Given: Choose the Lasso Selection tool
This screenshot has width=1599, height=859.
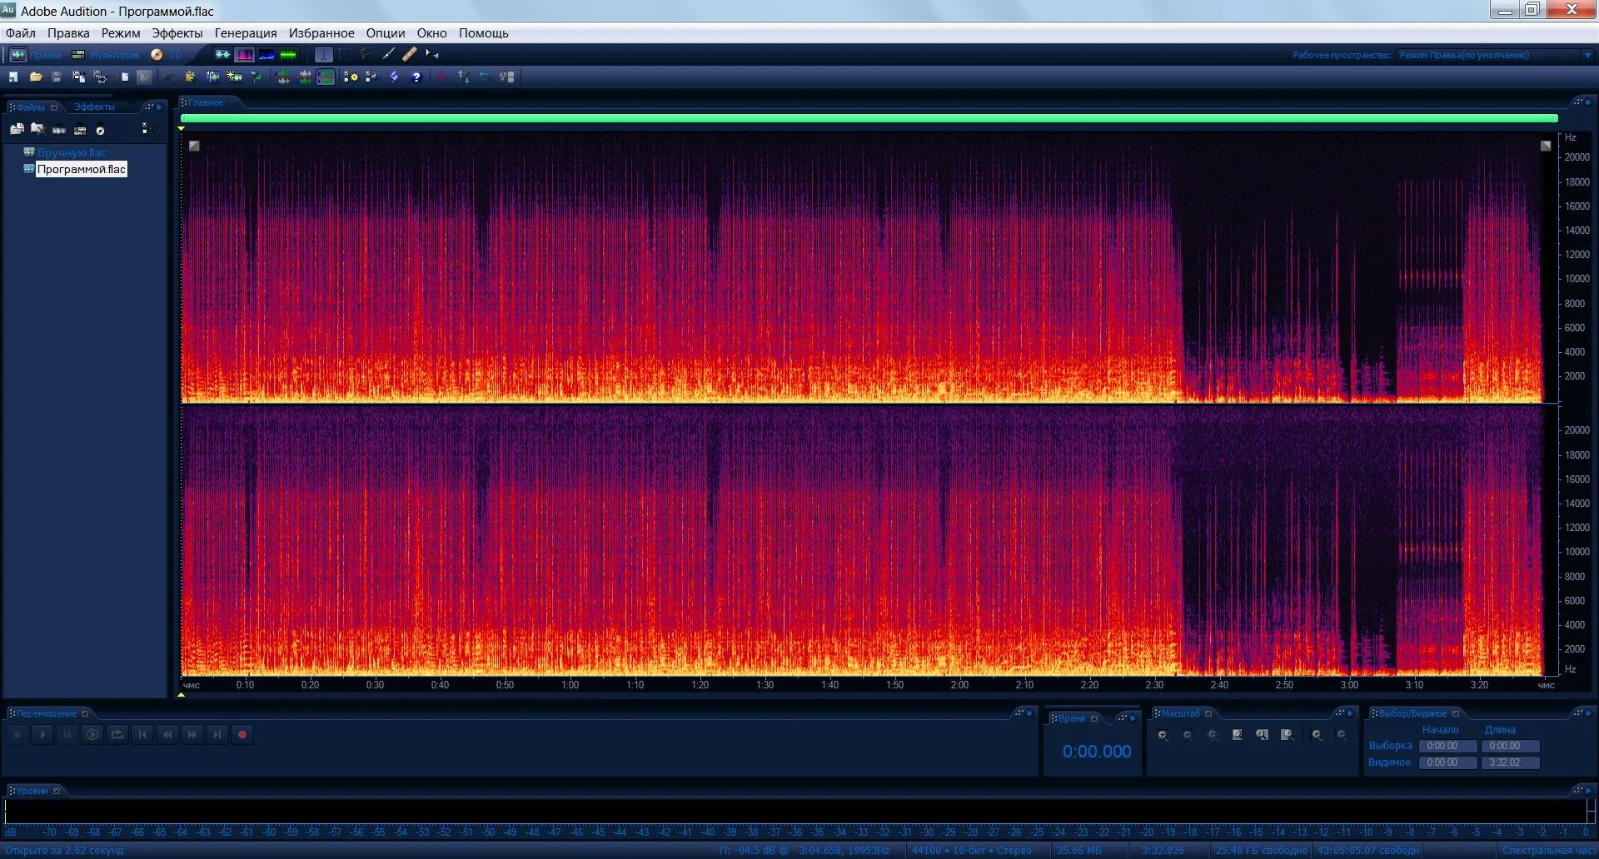Looking at the screenshot, I should (x=366, y=55).
